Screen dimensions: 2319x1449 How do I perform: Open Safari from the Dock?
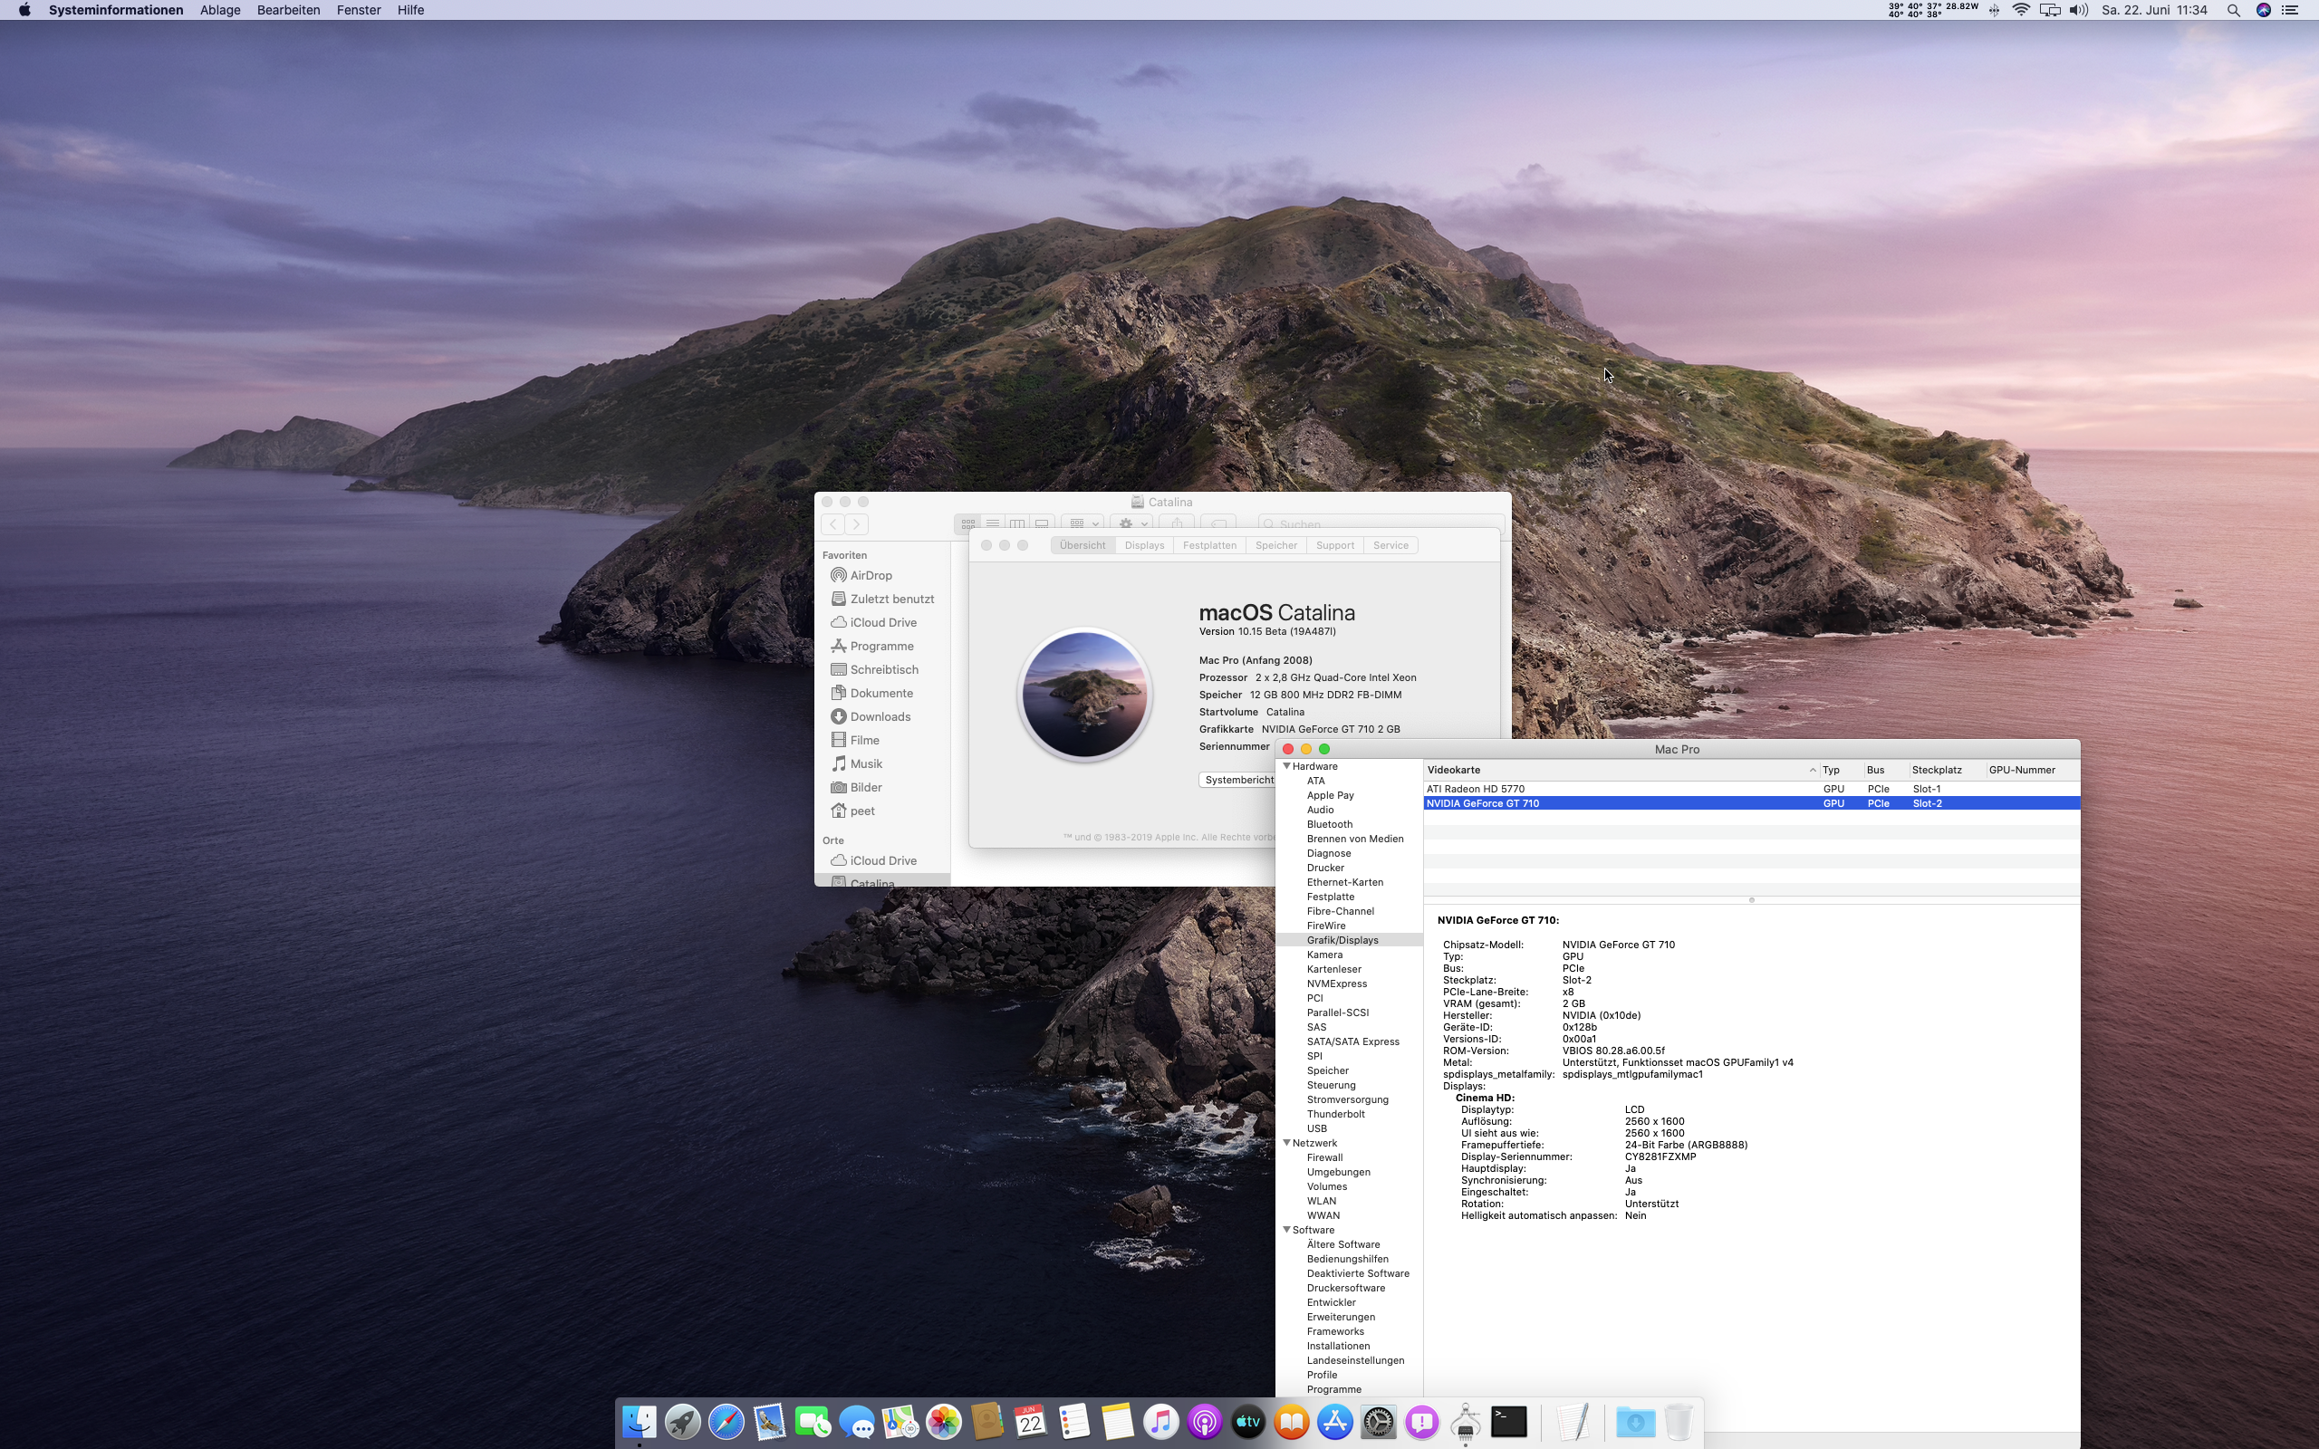726,1421
